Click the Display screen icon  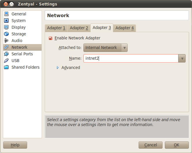point(6,27)
